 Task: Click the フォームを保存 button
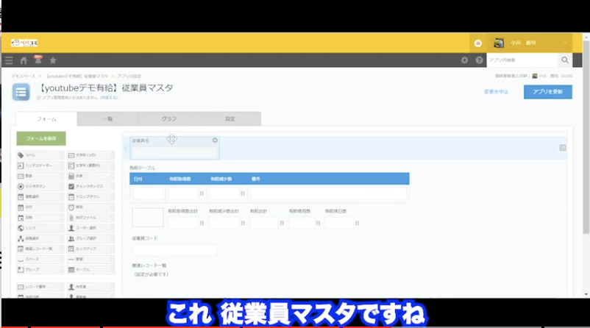(40, 138)
